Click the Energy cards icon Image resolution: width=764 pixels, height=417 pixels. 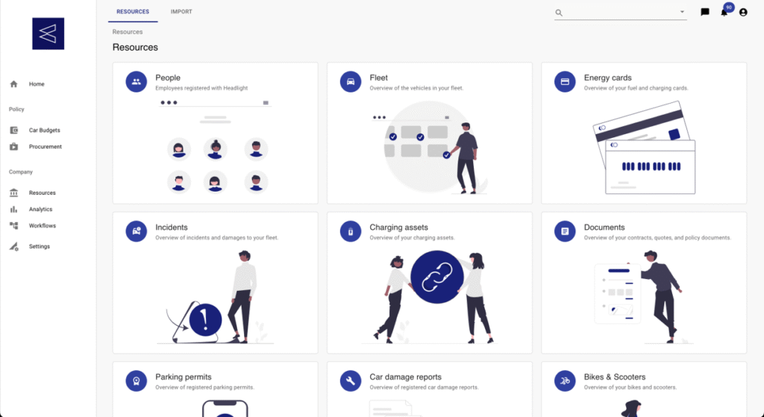click(565, 82)
